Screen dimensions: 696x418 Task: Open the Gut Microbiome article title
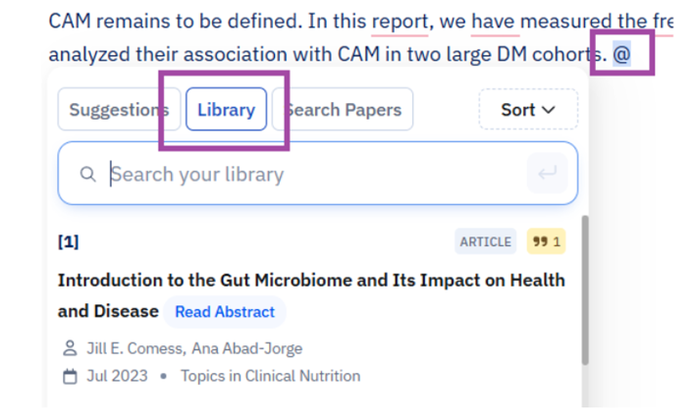point(311,281)
